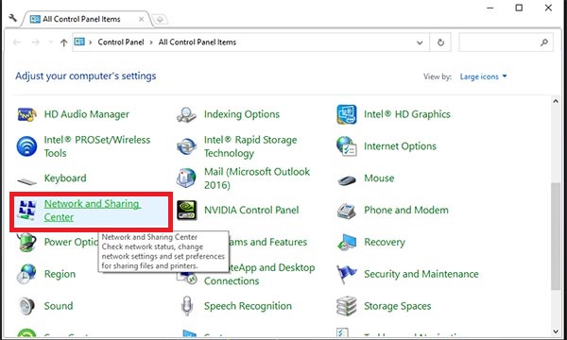Click the HD Audio Manager icon
This screenshot has height=340, width=567.
[27, 114]
